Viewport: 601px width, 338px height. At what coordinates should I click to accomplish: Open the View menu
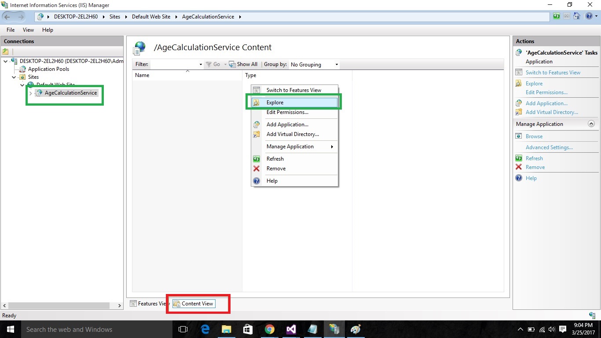28,30
